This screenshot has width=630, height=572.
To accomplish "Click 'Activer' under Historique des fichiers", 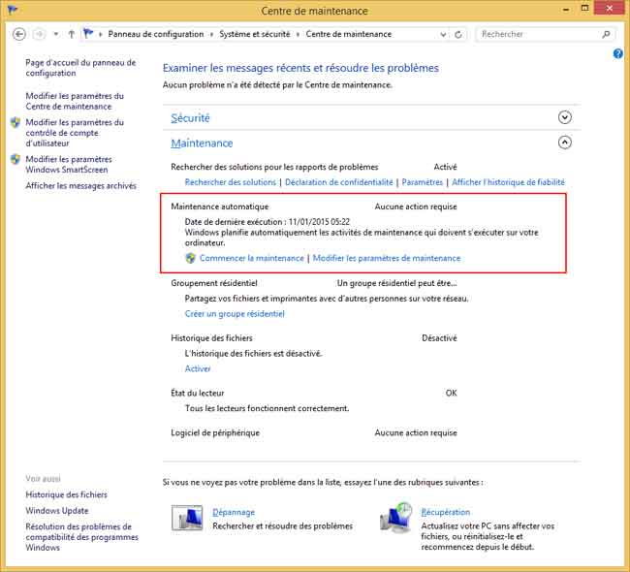I will coord(198,369).
